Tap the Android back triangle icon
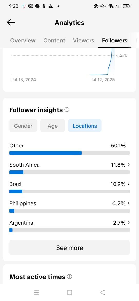Image resolution: width=139 pixels, height=301 pixels. (103, 292)
